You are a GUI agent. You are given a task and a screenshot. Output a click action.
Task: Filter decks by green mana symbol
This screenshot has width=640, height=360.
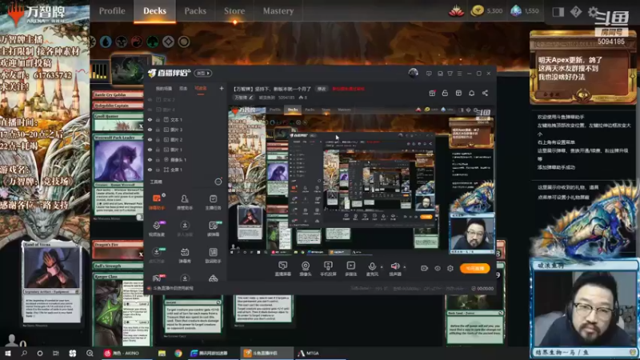point(153,42)
